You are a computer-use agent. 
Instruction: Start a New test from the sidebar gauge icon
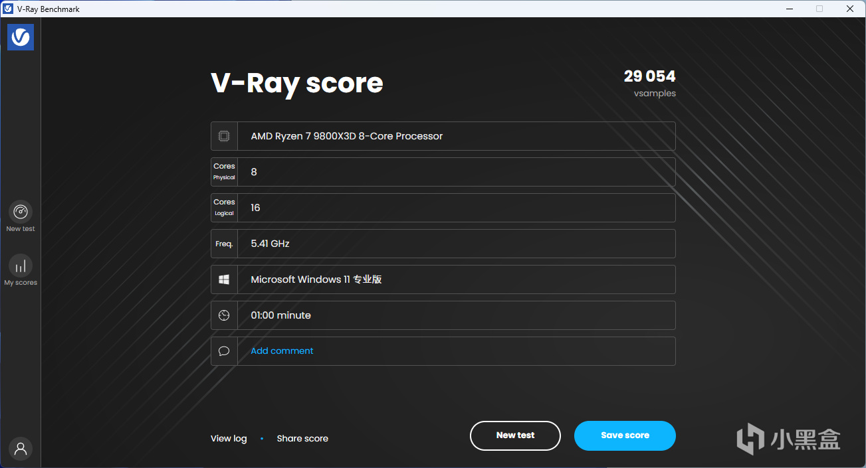(x=21, y=212)
